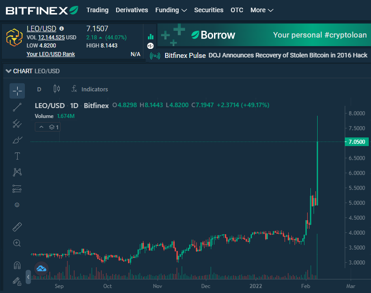Open the Derivatives menu item

tap(132, 10)
